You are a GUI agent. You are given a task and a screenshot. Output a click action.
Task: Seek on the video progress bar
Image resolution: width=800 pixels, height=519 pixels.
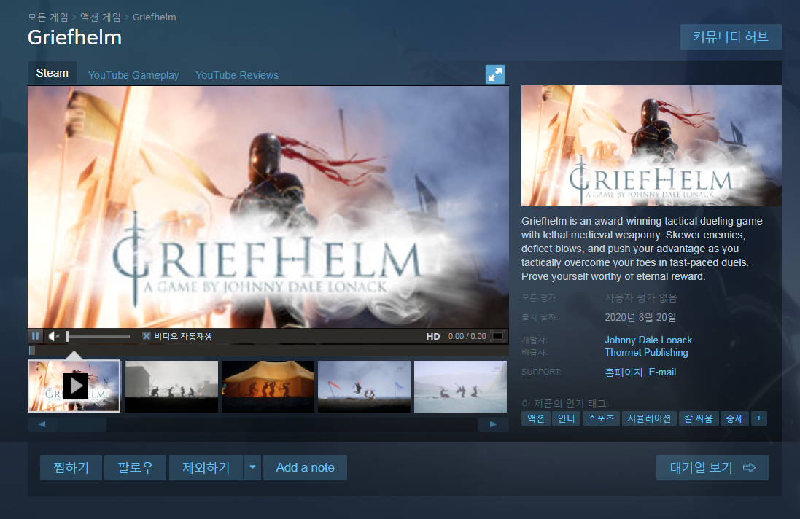point(268,350)
